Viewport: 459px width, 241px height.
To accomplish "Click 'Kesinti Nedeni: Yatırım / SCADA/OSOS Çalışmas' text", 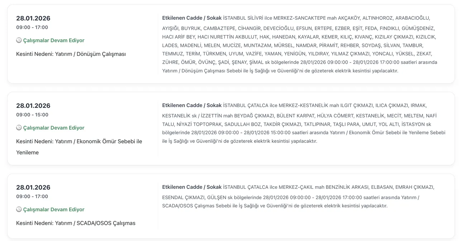I will (x=76, y=223).
